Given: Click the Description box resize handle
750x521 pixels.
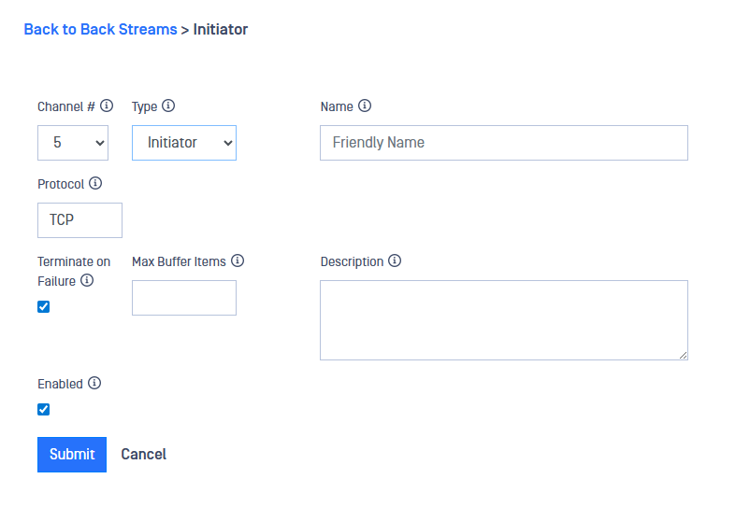Looking at the screenshot, I should point(683,355).
